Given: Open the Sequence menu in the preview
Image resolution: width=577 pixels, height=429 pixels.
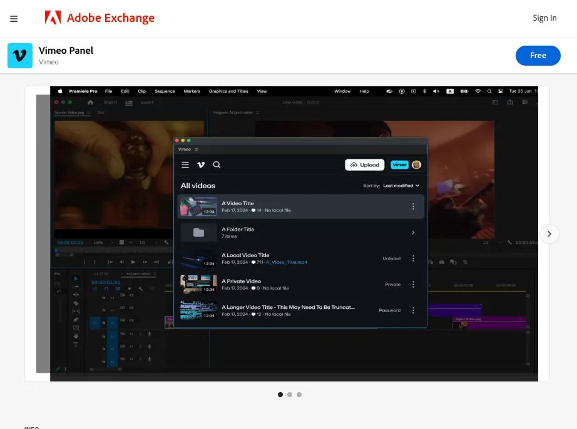Looking at the screenshot, I should pyautogui.click(x=165, y=91).
